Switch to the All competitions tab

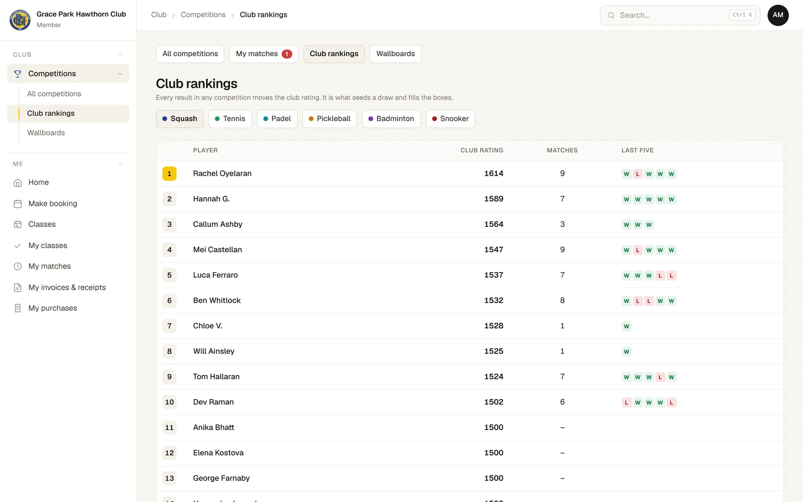click(x=190, y=54)
